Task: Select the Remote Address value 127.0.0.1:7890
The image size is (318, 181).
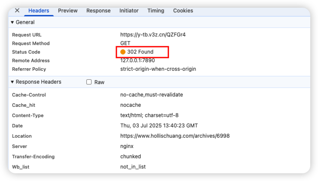Action: pos(138,60)
